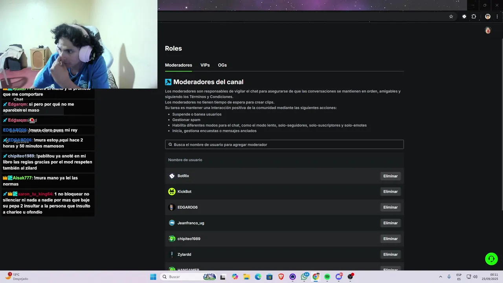Image resolution: width=503 pixels, height=283 pixels.
Task: Switch to Chrome on the taskbar
Action: (316, 277)
